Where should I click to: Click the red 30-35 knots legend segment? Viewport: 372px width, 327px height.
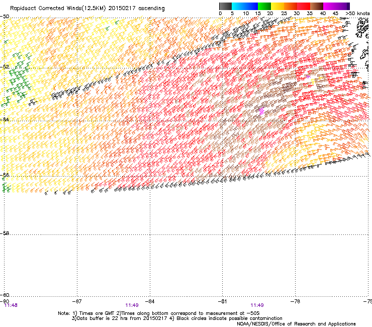click(304, 6)
